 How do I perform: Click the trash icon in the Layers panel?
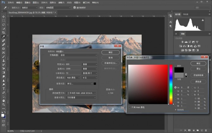pos(206,130)
